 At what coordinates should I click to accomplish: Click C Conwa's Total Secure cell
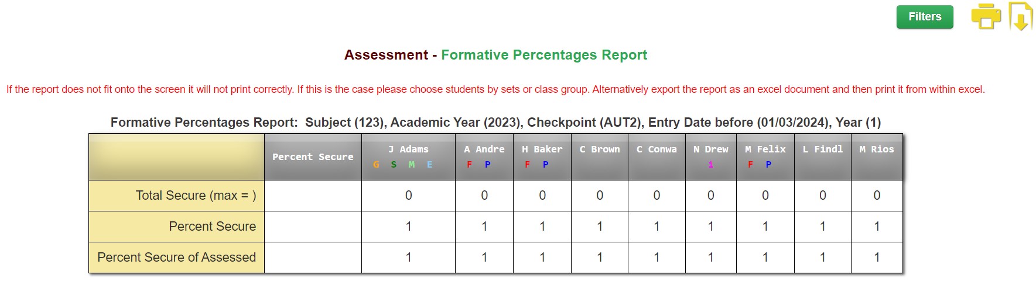(657, 196)
